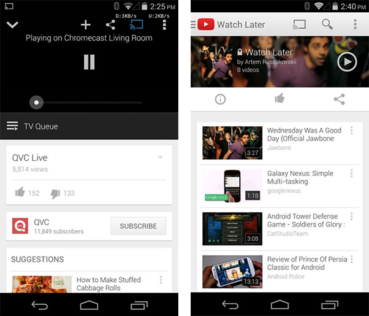Image resolution: width=369 pixels, height=316 pixels.
Task: Open overflow menu in the left player
Action: click(164, 25)
